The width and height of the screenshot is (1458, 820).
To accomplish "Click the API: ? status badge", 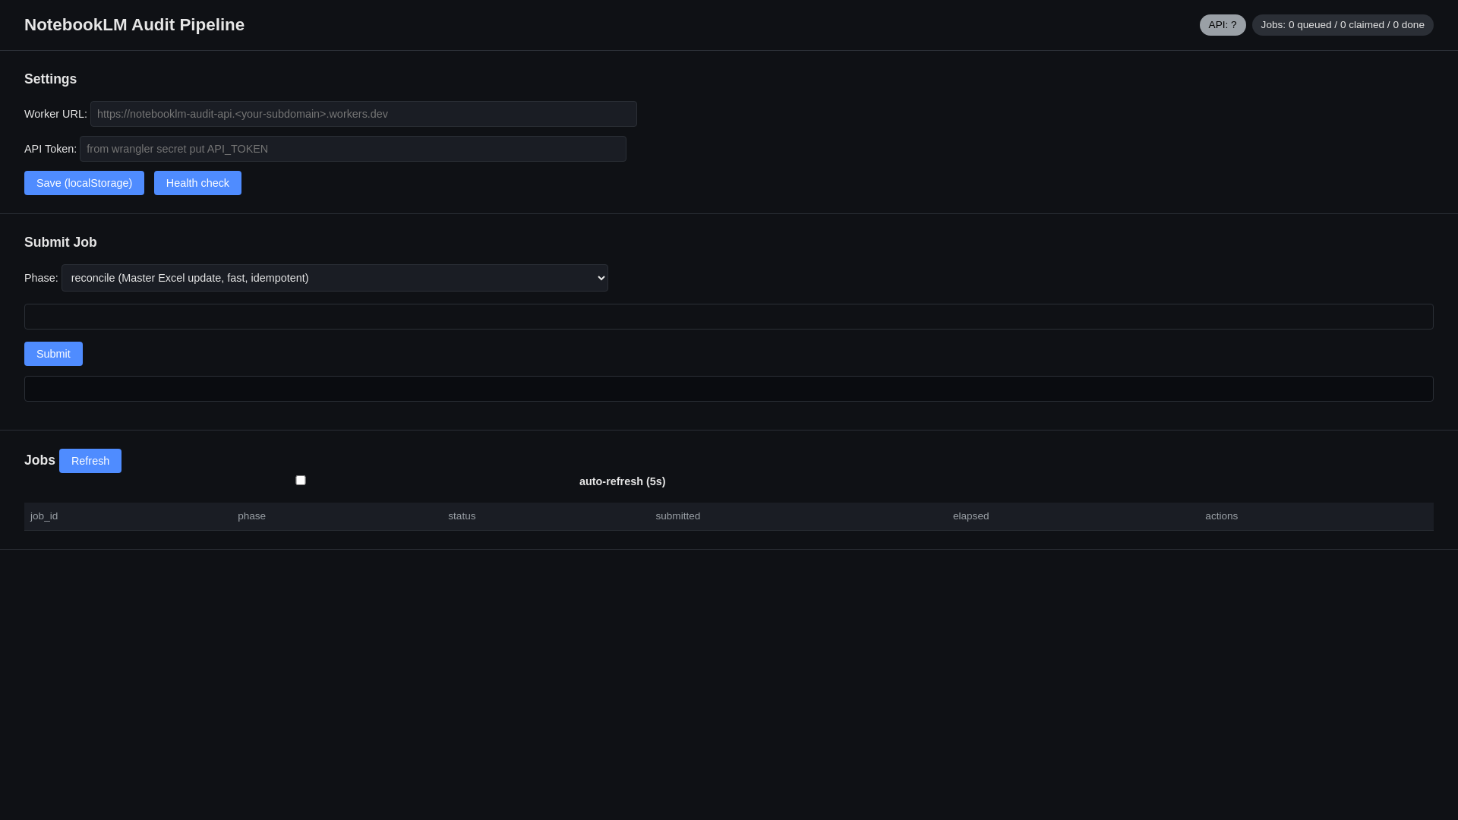I will 1223,25.
